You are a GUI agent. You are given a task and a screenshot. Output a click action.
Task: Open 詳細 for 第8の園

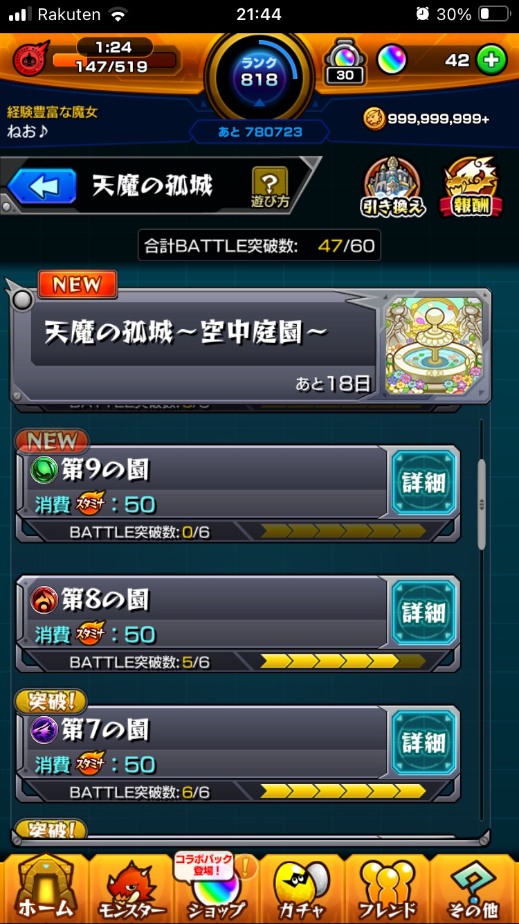click(x=425, y=613)
